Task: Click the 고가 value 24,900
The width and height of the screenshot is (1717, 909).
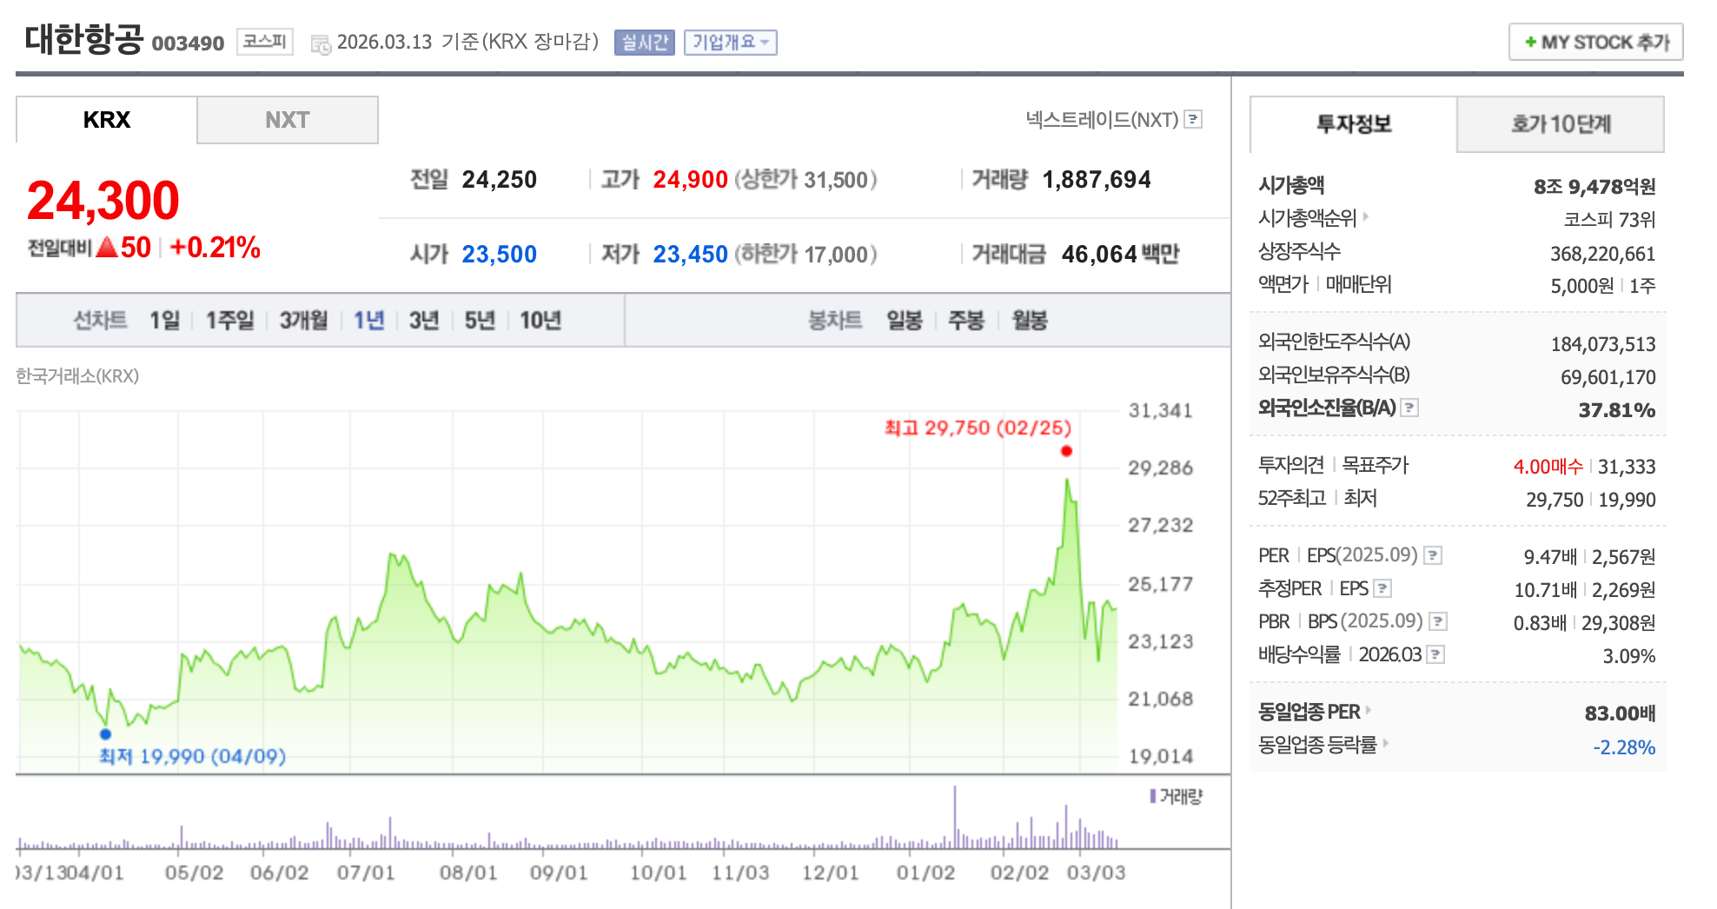Action: (691, 180)
